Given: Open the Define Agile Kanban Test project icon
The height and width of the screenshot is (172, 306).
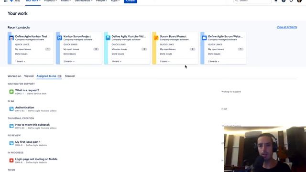Looking at the screenshot, I should tap(11, 38).
